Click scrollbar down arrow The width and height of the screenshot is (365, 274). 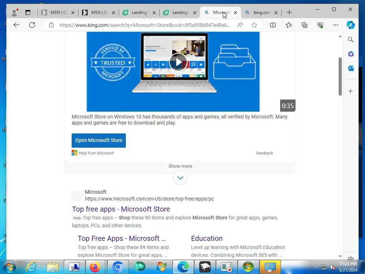point(340,256)
